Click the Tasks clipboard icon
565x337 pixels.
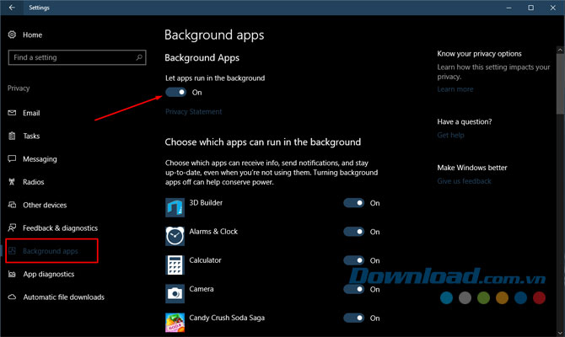[x=12, y=136]
